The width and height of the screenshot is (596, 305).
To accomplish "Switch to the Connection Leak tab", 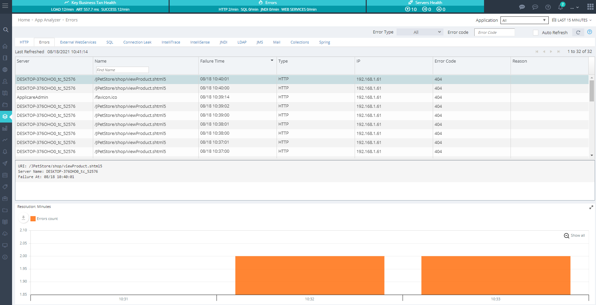I will [137, 42].
